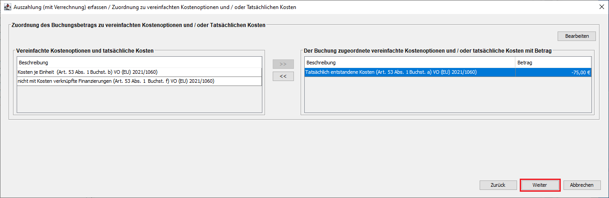
Task: Click Beschreibung header in the right assigned table
Action: pyautogui.click(x=409, y=63)
